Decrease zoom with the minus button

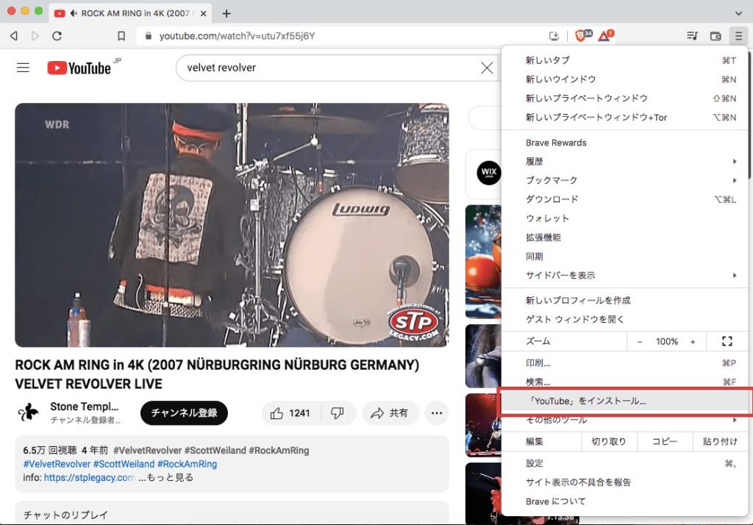pyautogui.click(x=640, y=341)
